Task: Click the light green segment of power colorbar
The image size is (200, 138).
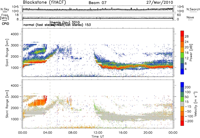Action: (182, 55)
